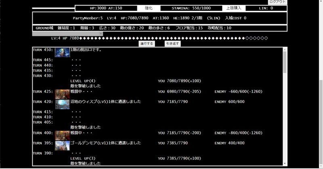Click the turn 425 battle scene icon
The width and height of the screenshot is (323, 169).
tap(62, 94)
